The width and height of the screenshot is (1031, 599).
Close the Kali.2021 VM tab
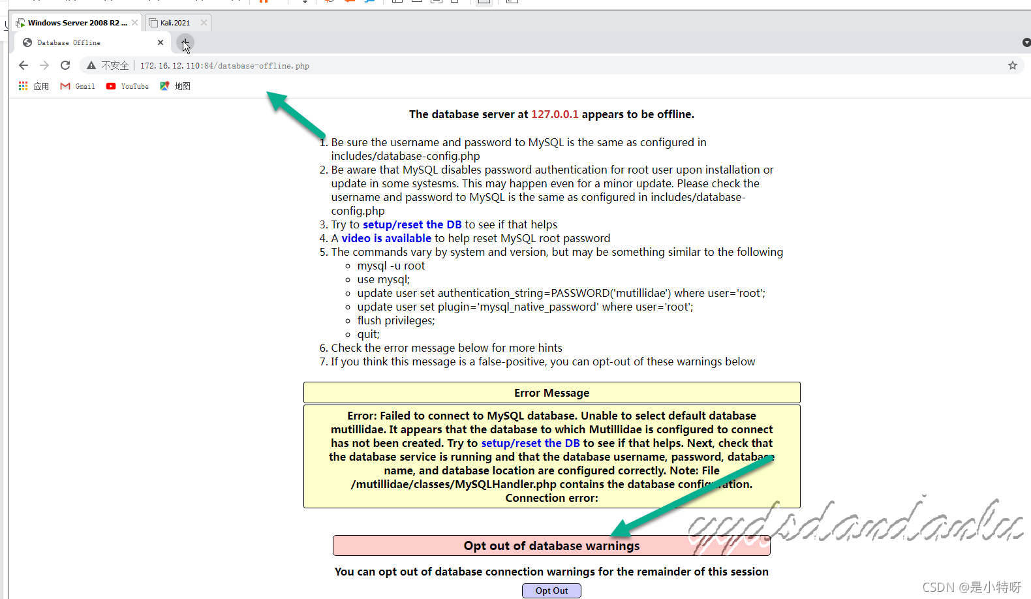(204, 23)
